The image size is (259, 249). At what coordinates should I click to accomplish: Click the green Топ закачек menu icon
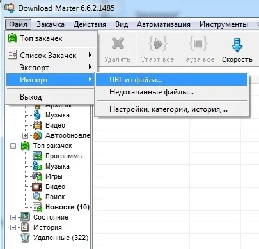tap(12, 38)
